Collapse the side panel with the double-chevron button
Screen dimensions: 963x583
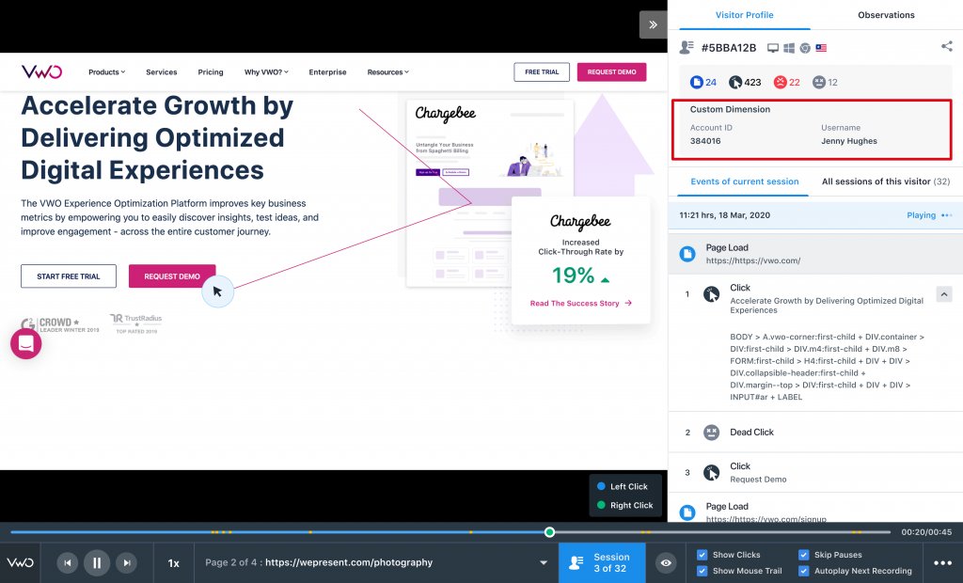click(x=653, y=24)
